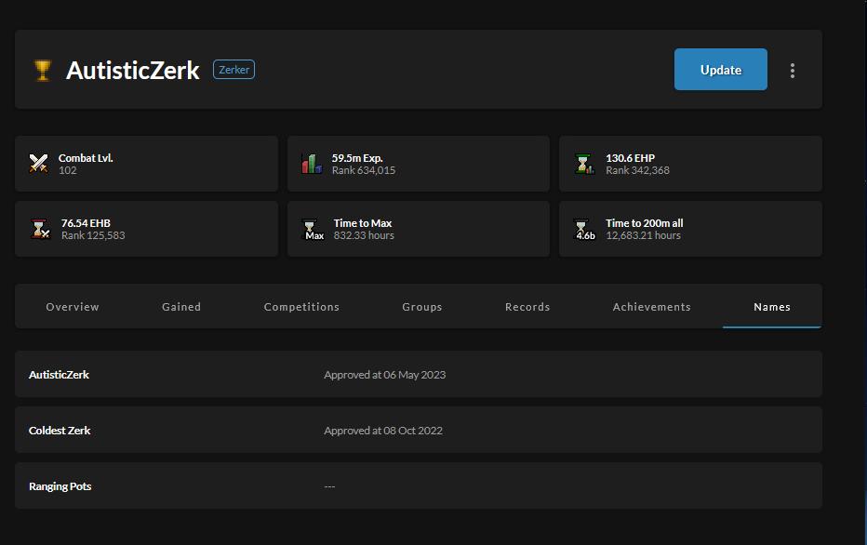
Task: Click the 4.6b Time to 200m icon
Action: pyautogui.click(x=583, y=229)
